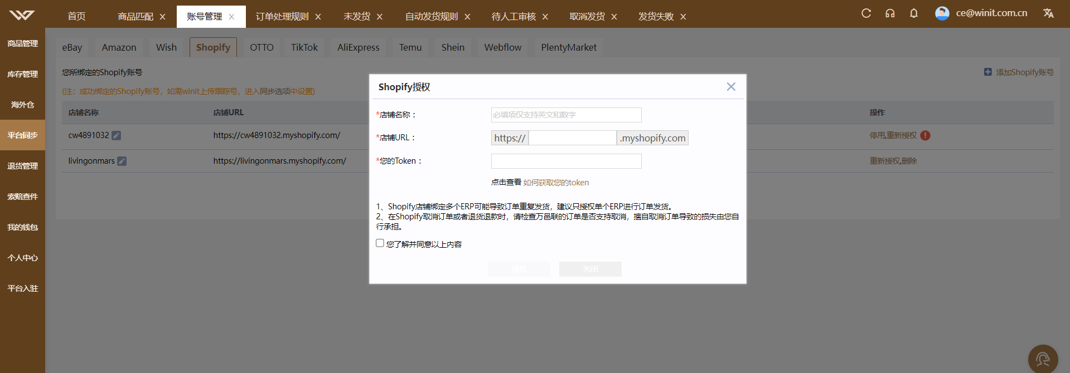Close the 未发货 tab with its X
Screen dimensions: 1070x373
[x=379, y=17]
